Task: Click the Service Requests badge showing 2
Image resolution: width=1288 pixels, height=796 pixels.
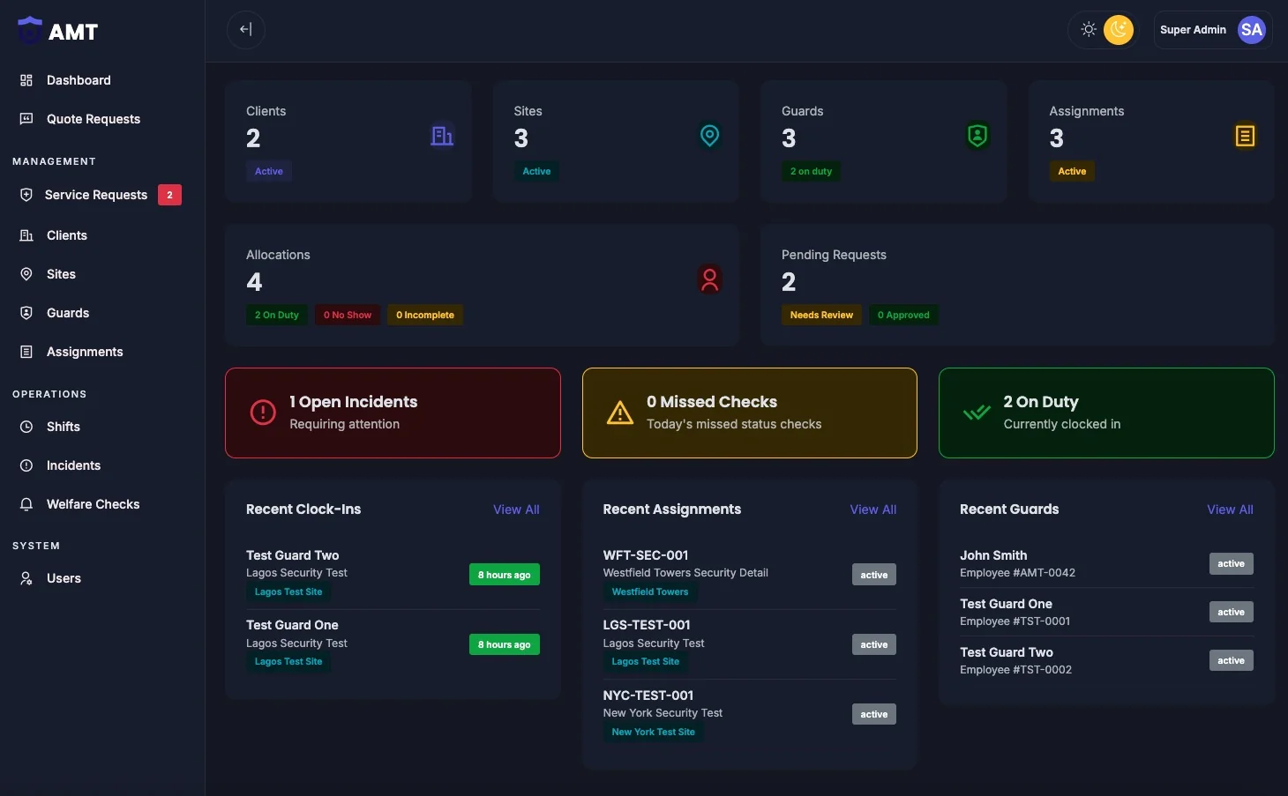Action: (169, 195)
